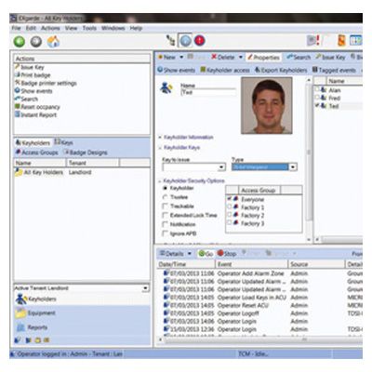The width and height of the screenshot is (372, 372).
Task: Click the blue panel layout icon
Action: pyautogui.click(x=355, y=40)
